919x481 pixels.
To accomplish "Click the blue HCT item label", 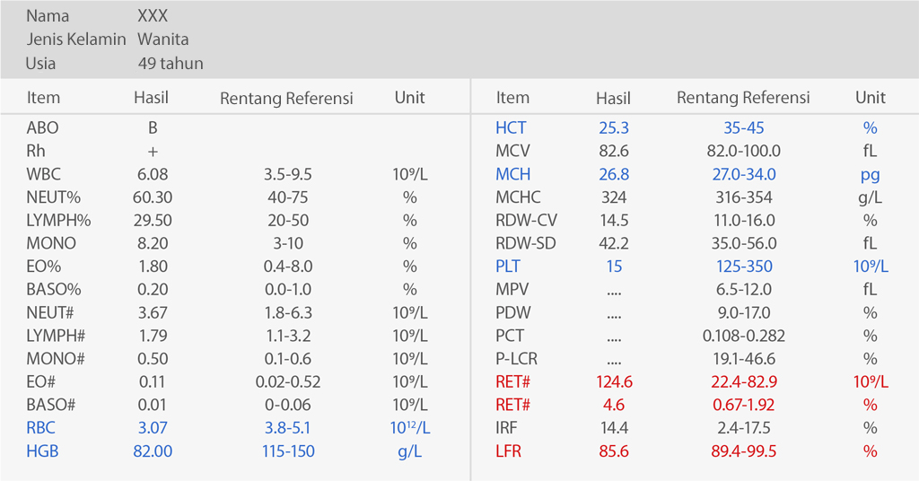I will click(512, 128).
